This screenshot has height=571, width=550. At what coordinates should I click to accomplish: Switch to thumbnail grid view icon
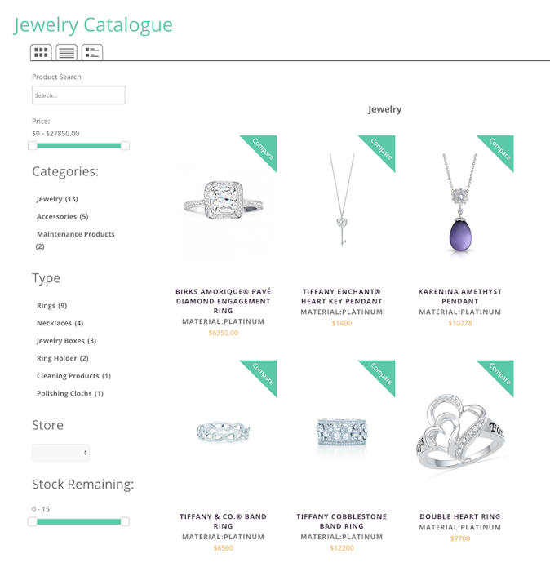point(41,52)
